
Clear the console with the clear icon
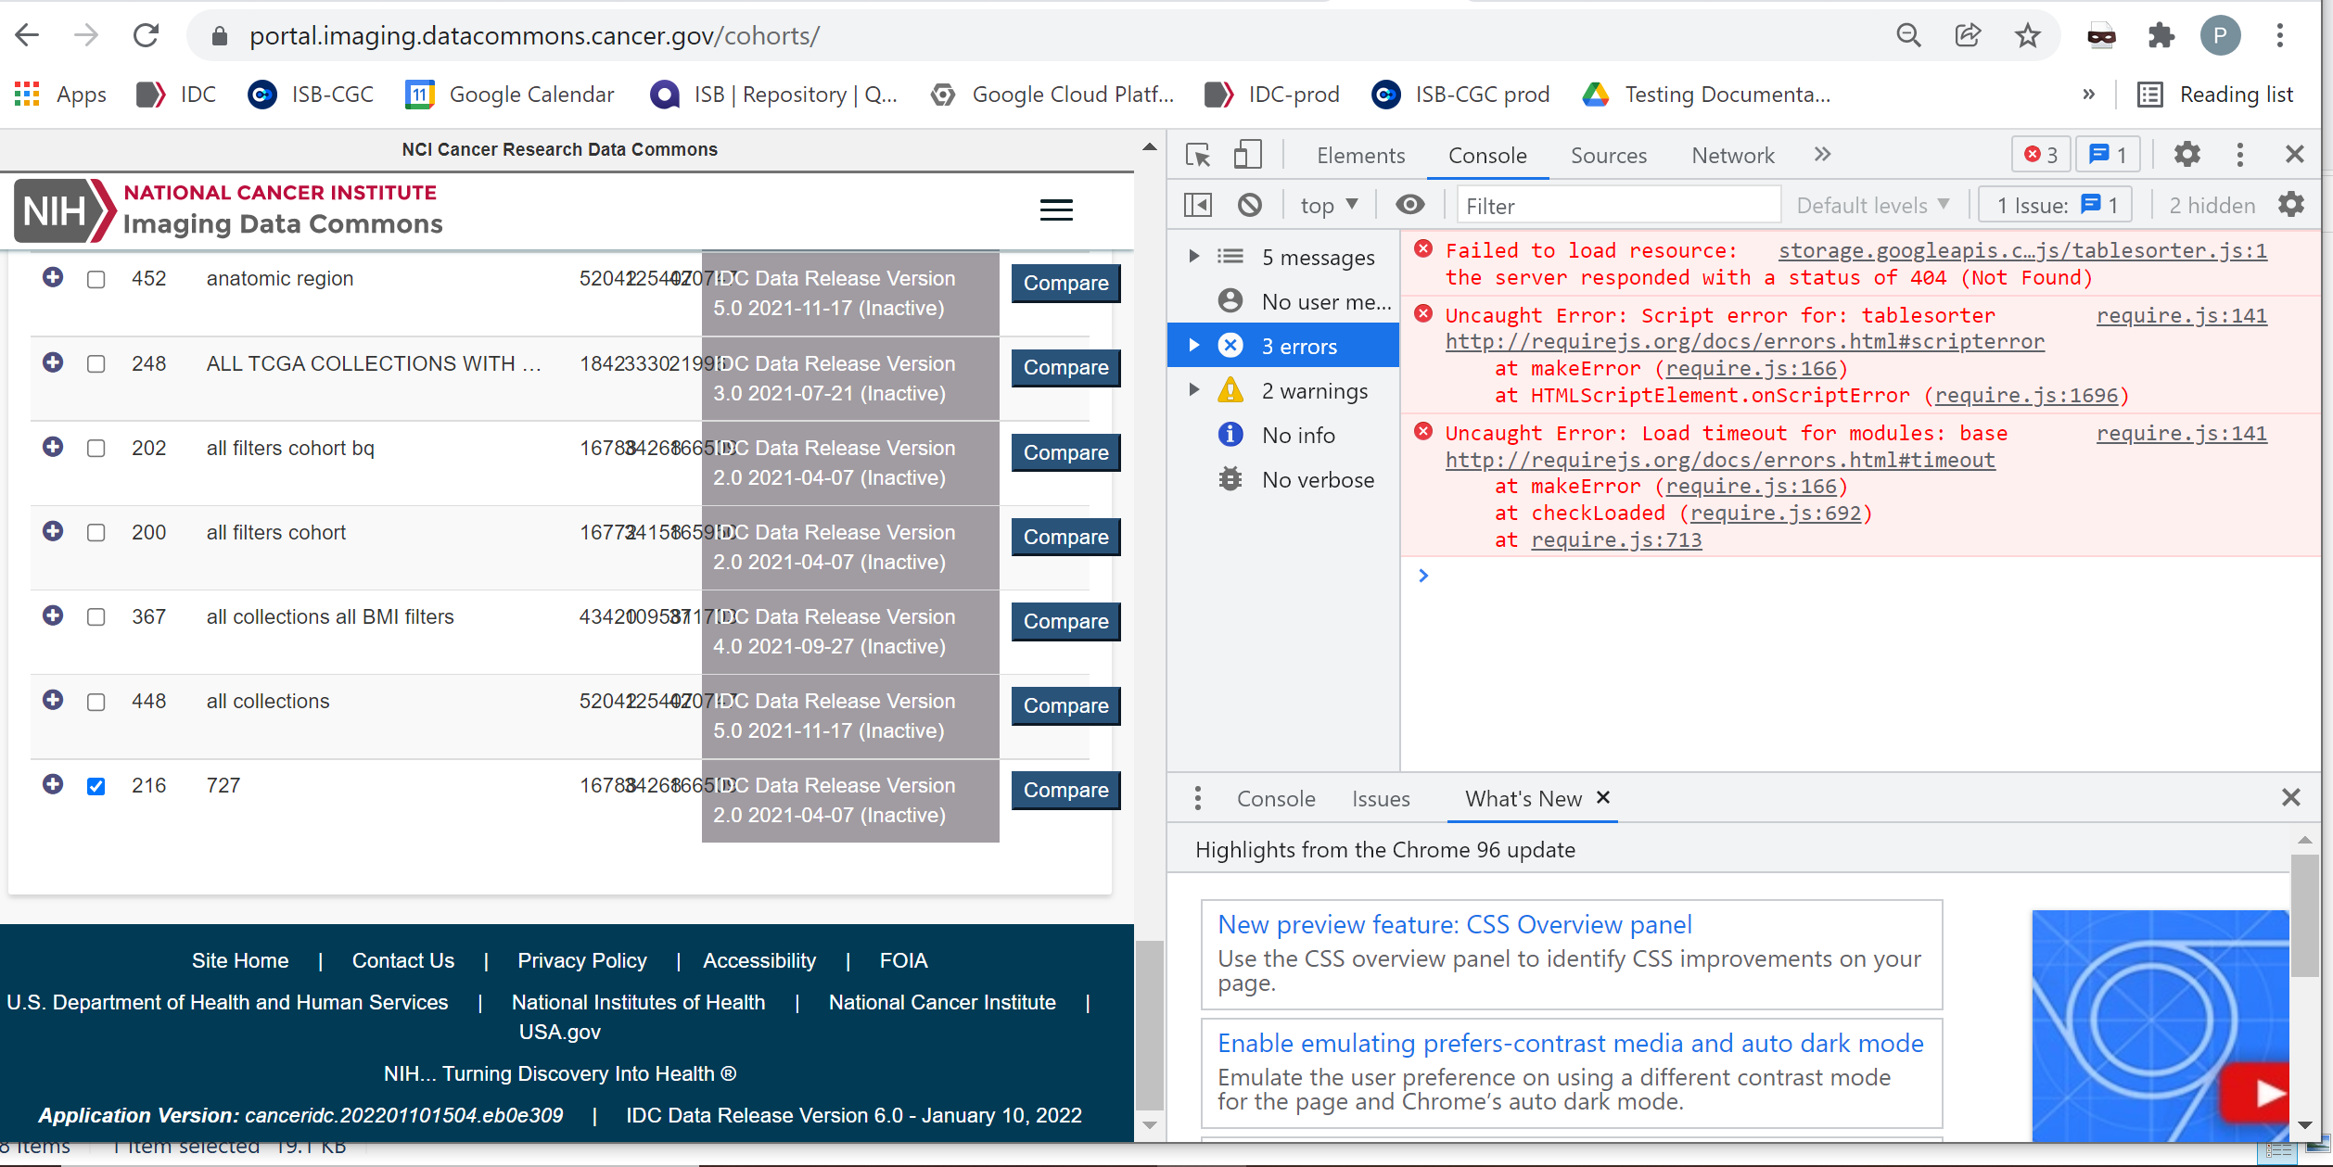pos(1250,204)
